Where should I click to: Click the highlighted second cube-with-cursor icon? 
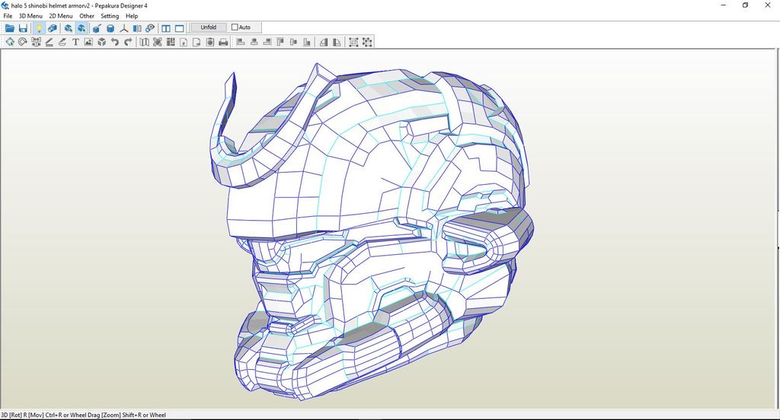(x=82, y=28)
